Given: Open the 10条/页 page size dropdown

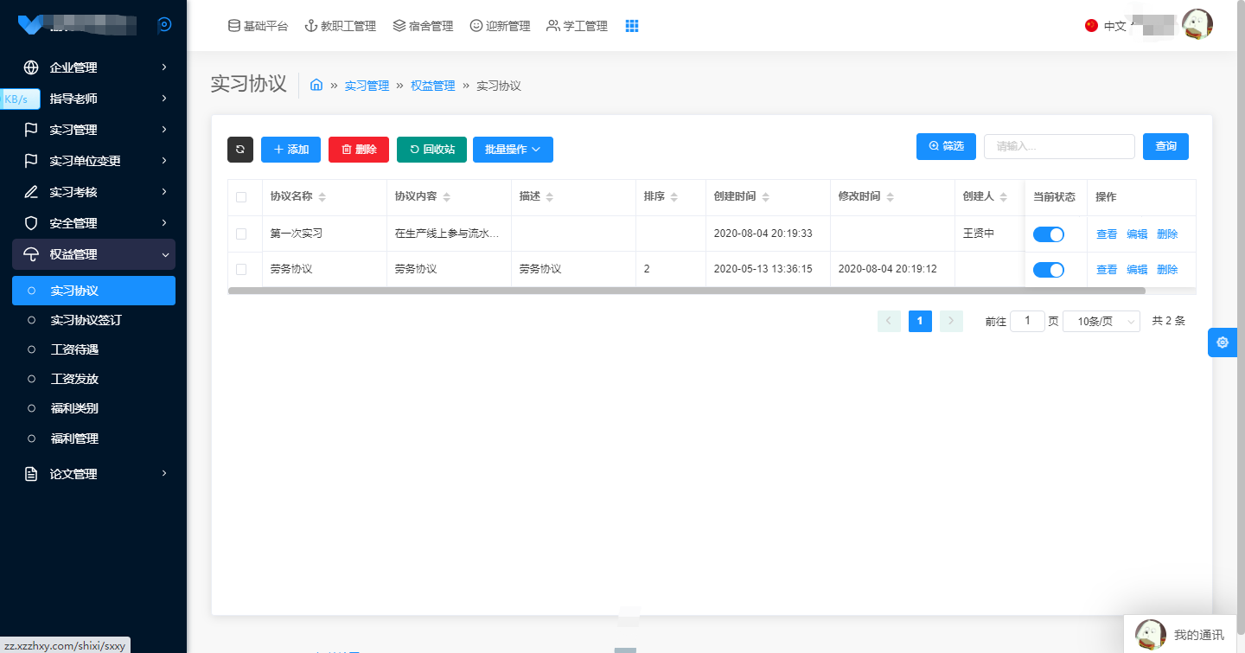Looking at the screenshot, I should click(x=1101, y=322).
